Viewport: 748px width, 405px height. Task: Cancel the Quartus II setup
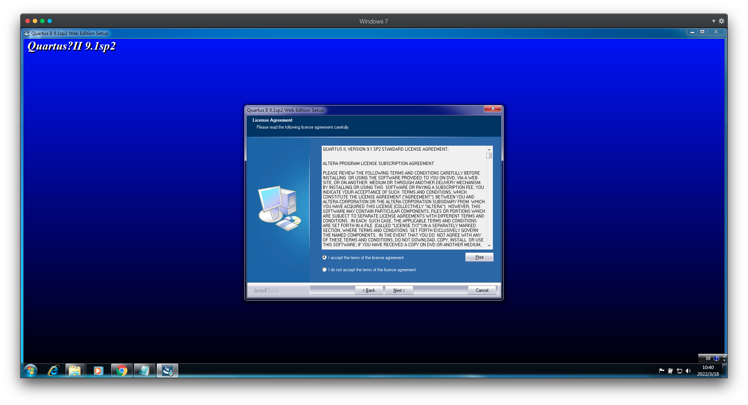point(482,290)
